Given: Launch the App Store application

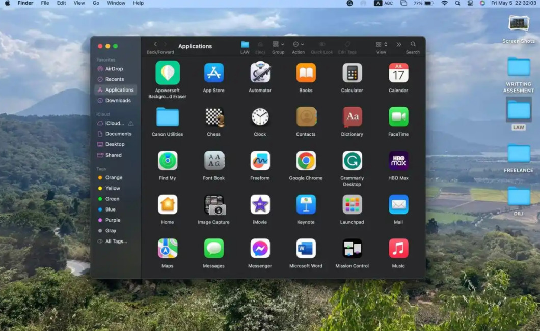Looking at the screenshot, I should [213, 73].
